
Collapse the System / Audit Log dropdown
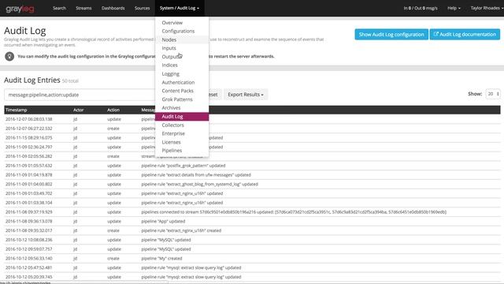pos(180,8)
